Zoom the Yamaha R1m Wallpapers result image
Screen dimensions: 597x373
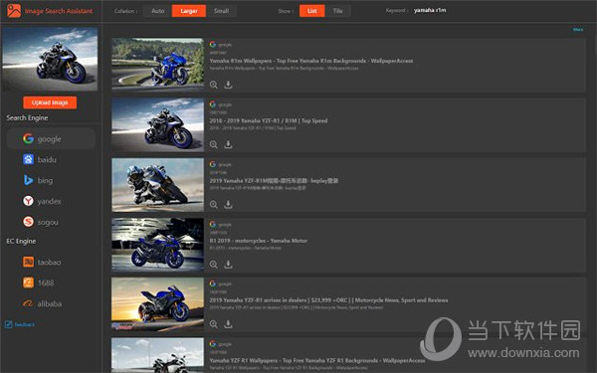(x=214, y=85)
